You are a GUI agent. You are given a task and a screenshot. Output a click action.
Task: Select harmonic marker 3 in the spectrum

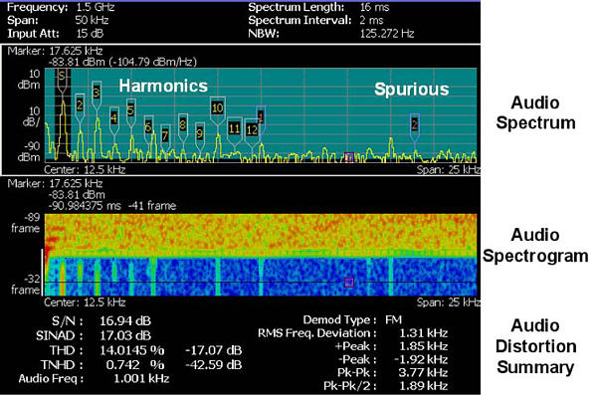pos(97,93)
